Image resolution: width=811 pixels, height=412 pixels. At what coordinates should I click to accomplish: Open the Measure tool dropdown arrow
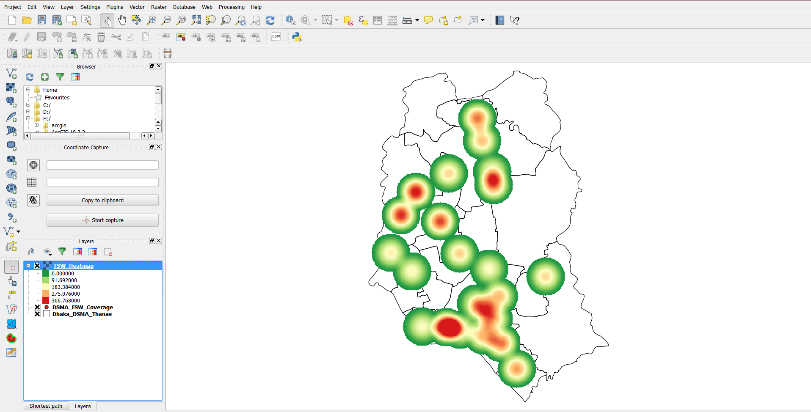417,20
